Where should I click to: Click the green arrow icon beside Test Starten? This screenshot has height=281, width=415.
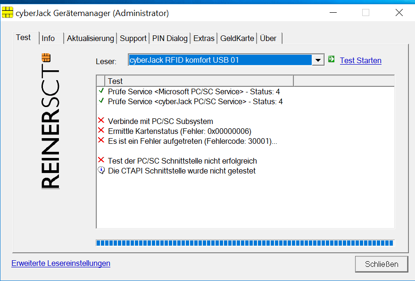tap(331, 59)
